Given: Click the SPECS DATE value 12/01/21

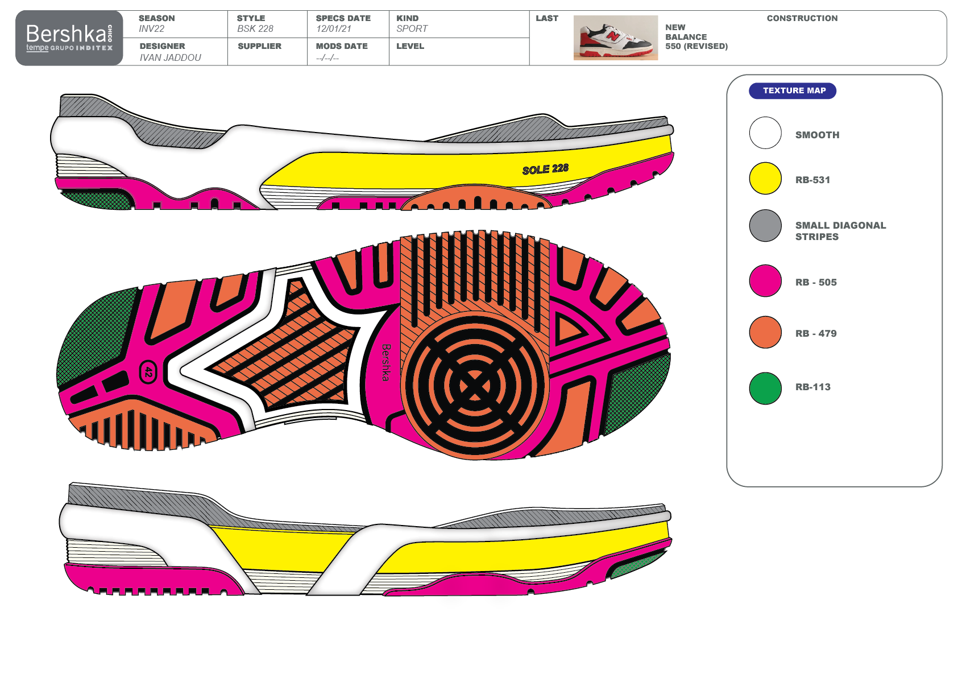Looking at the screenshot, I should 334,29.
